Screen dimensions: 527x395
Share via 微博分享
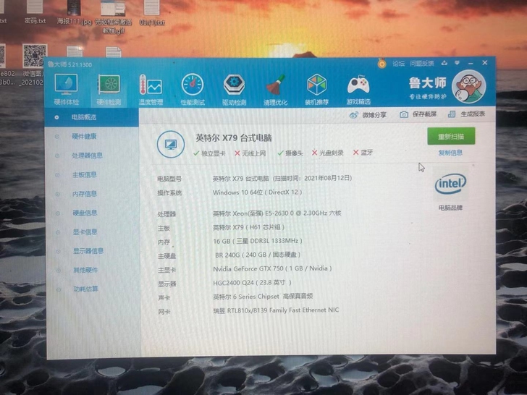368,115
